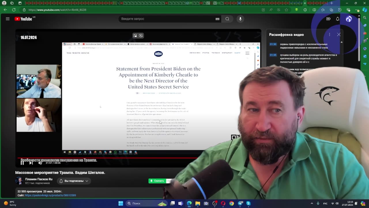Expand the 'Вы подписаны' subscription dropdown
This screenshot has width=369, height=208.
74,181
